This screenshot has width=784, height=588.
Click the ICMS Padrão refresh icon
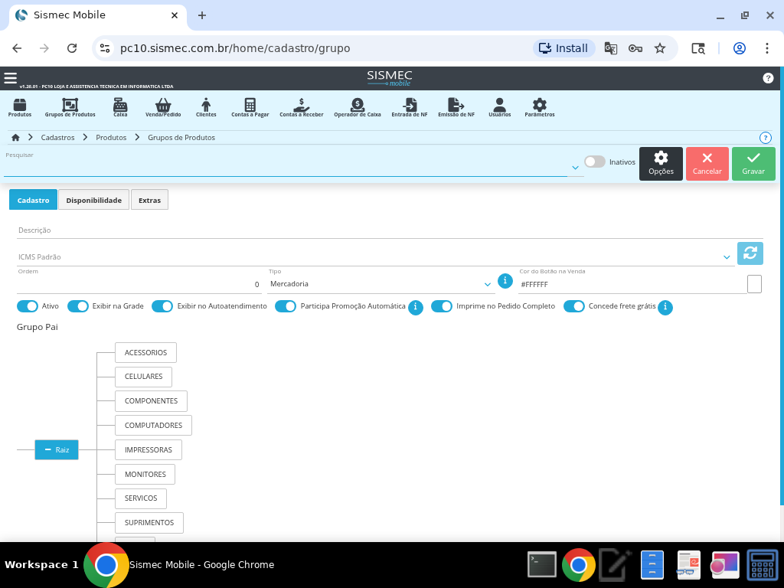[x=750, y=253]
